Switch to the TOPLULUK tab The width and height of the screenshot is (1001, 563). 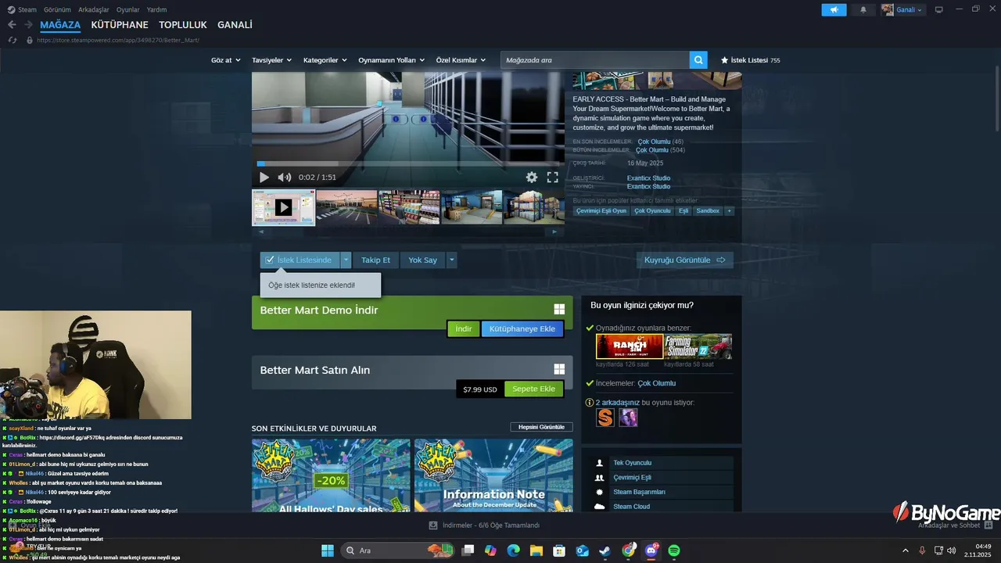[183, 25]
